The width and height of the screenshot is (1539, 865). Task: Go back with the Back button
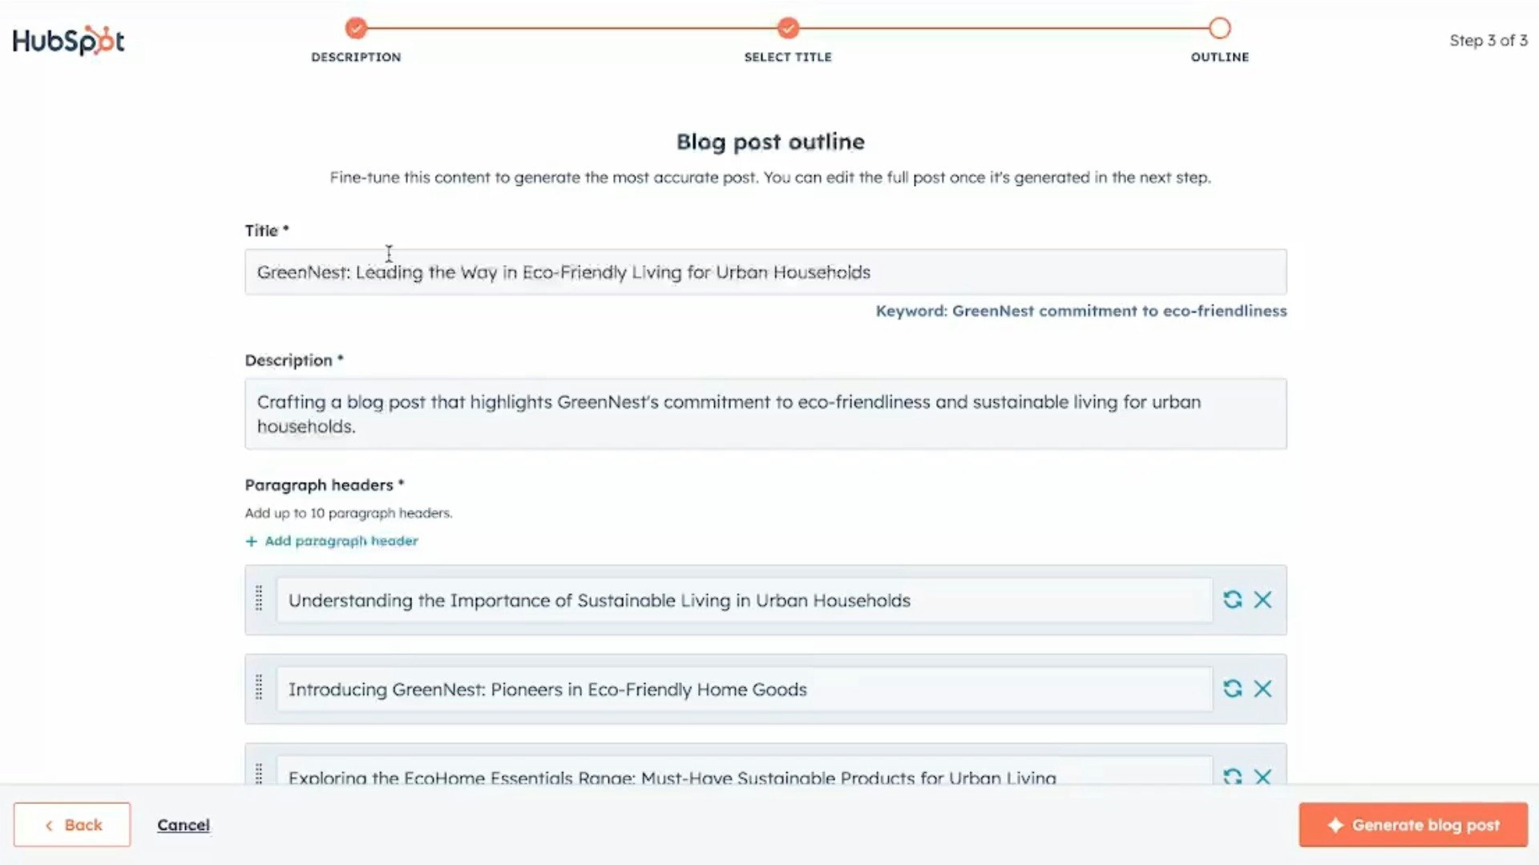pos(72,824)
